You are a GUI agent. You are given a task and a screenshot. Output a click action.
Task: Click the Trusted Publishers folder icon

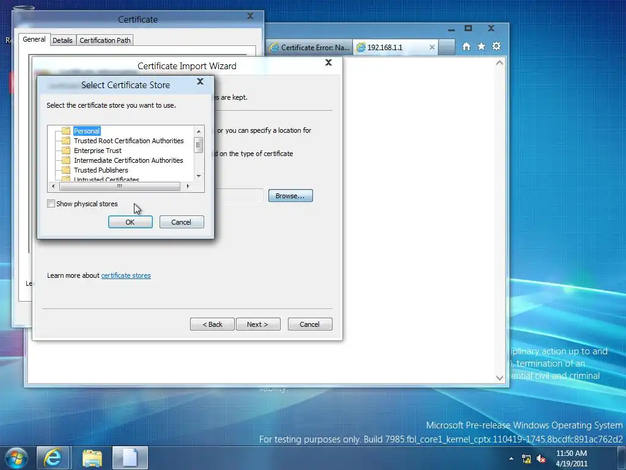click(x=66, y=170)
